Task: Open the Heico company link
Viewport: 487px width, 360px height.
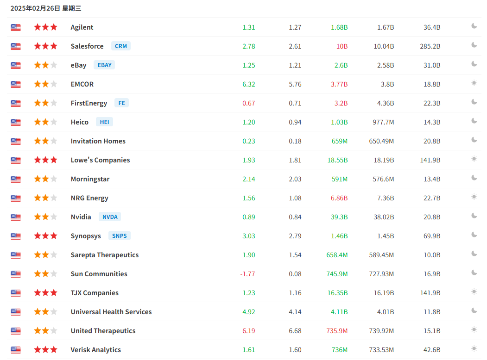Action: [80, 122]
